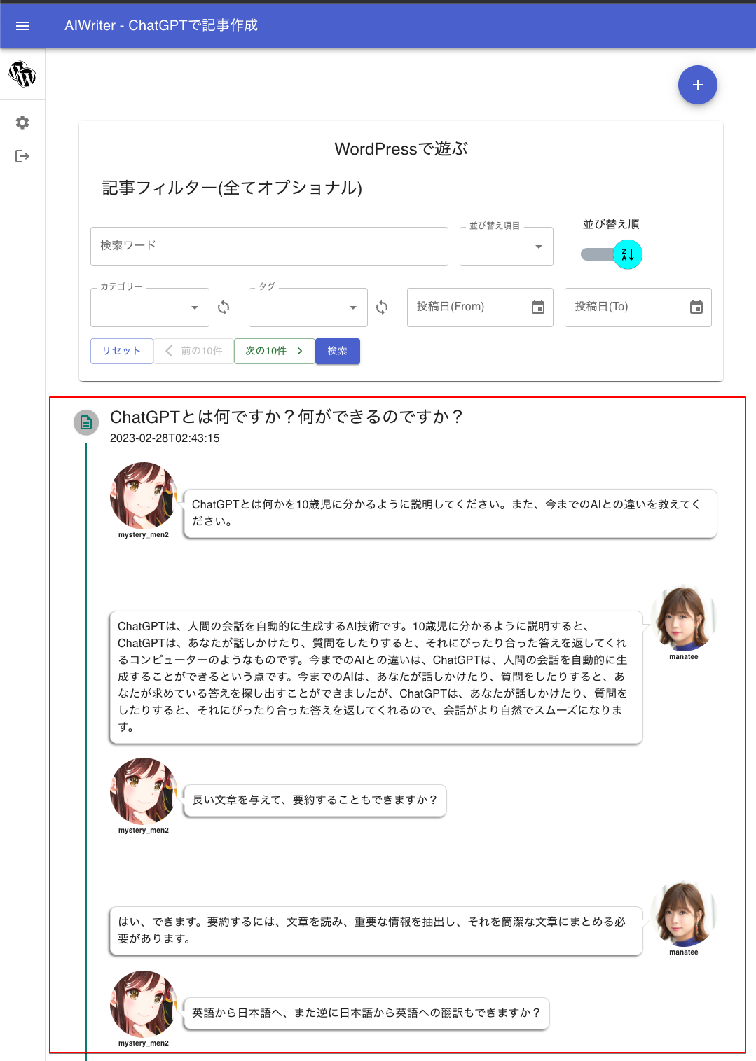Click manatee avatar beside the AI技術 answer
The image size is (756, 1061).
[684, 617]
